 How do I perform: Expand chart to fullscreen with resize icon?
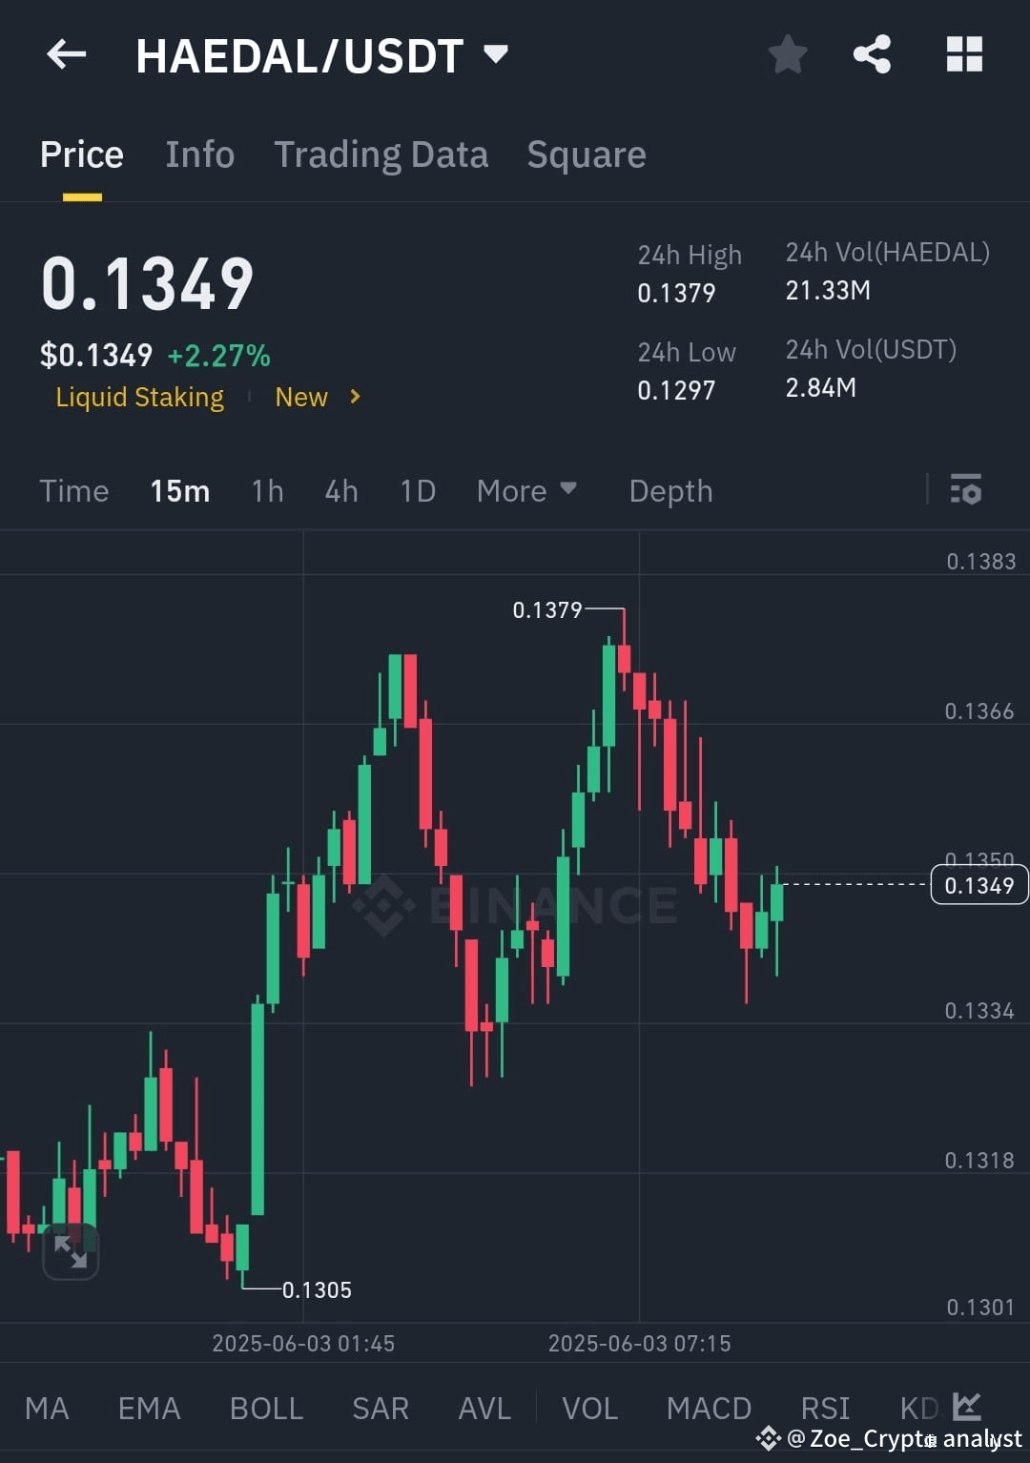[72, 1250]
